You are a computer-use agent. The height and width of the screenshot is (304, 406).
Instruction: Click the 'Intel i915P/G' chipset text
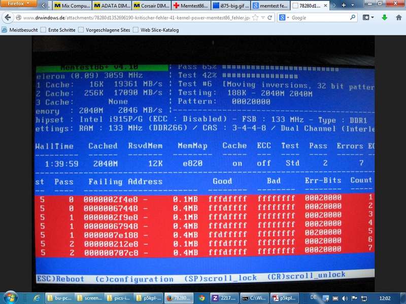(113, 120)
